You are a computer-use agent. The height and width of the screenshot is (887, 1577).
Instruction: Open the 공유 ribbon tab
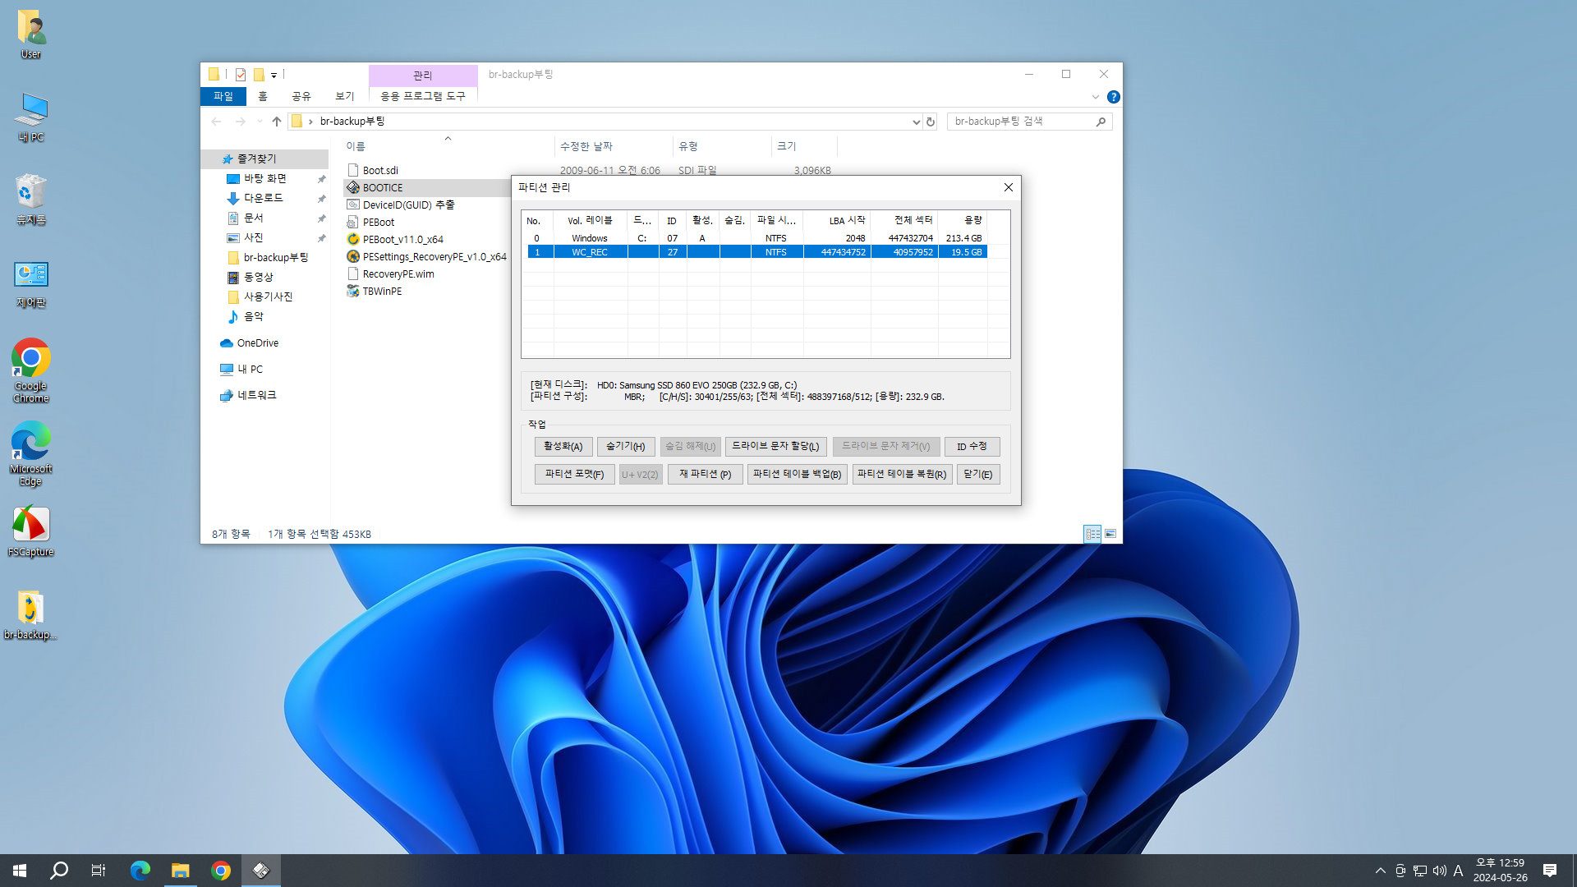click(301, 96)
